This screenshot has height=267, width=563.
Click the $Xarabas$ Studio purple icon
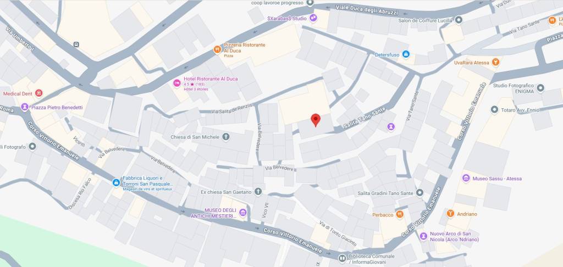(x=313, y=17)
